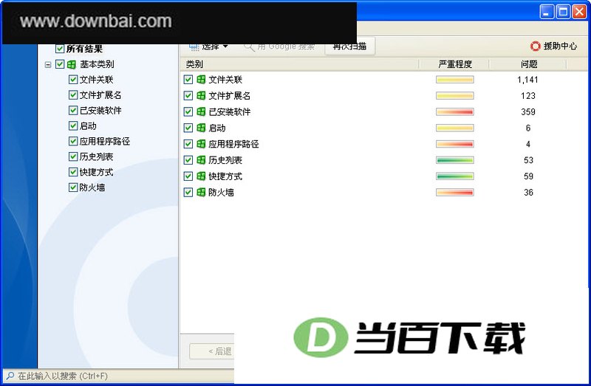Viewport: 591px width, 386px height.
Task: Toggle the 所有结果 checkbox
Action: (60, 49)
